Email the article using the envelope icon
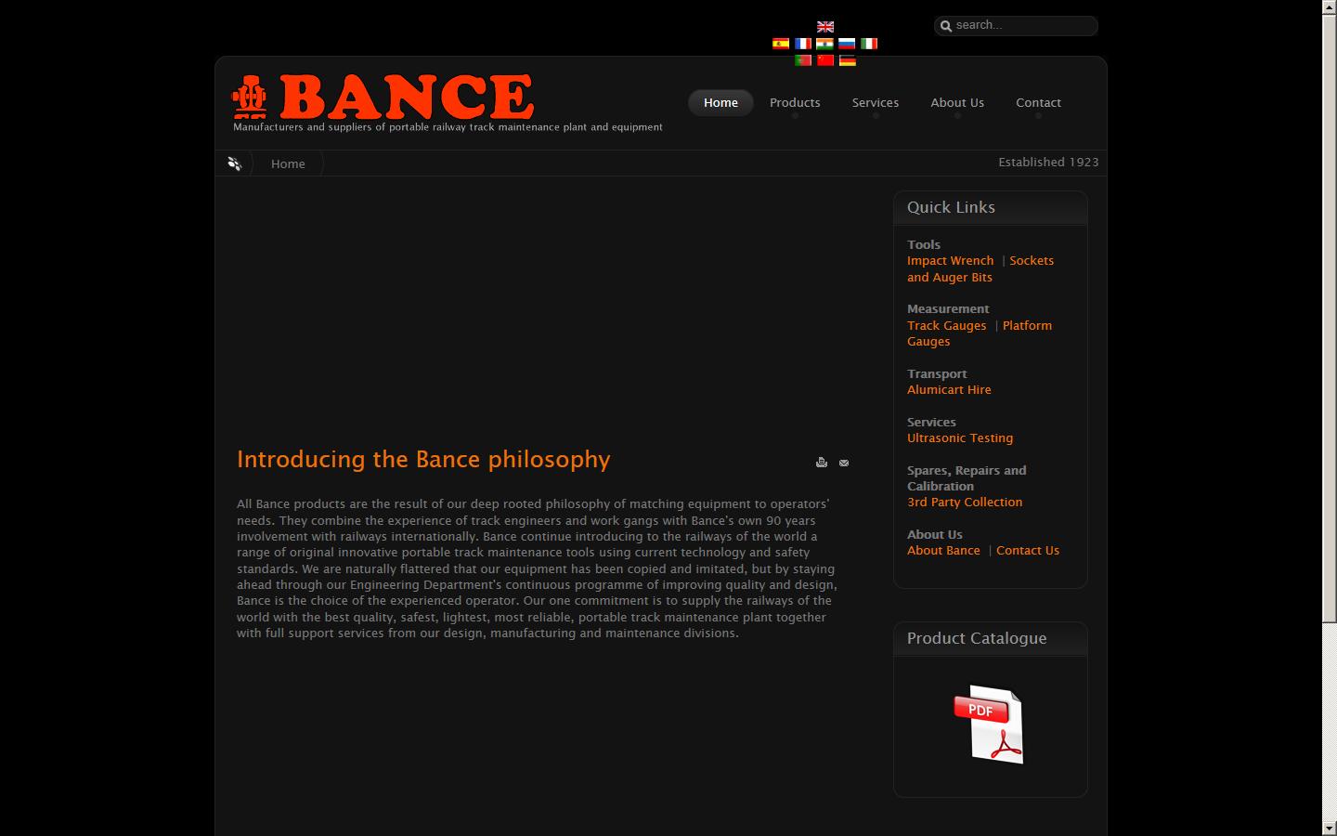 tap(843, 462)
